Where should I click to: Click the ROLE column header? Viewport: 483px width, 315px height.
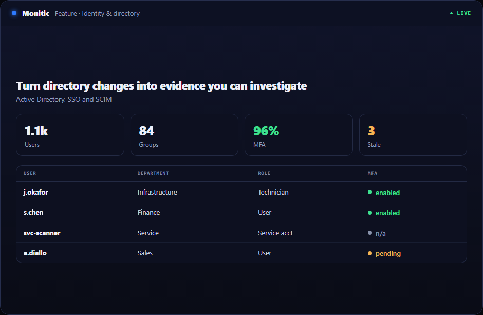tap(264, 173)
